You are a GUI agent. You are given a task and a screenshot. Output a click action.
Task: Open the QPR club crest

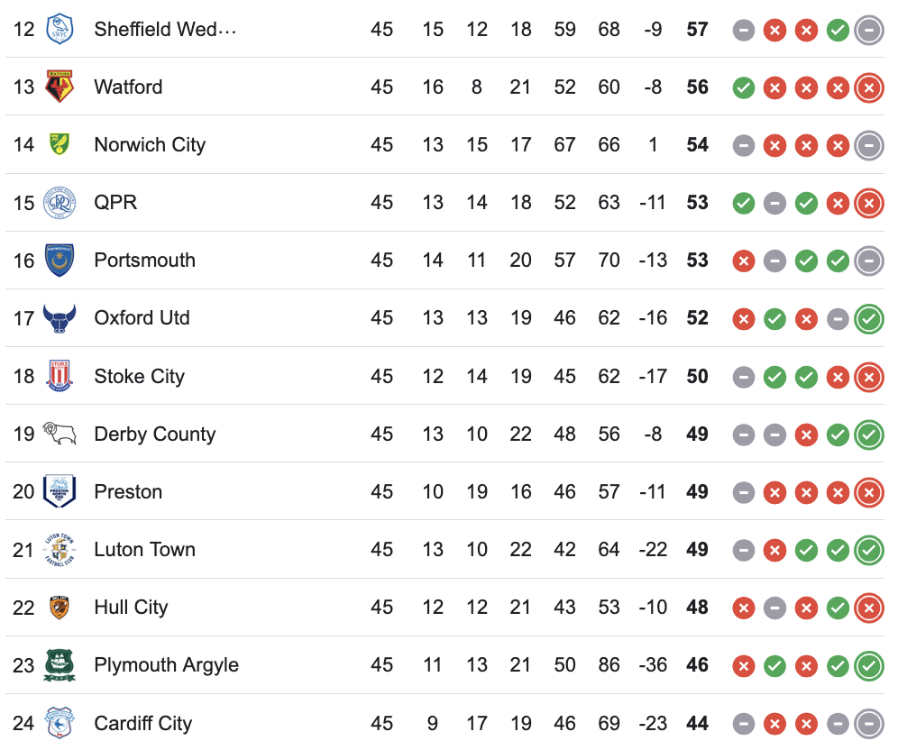(x=60, y=203)
